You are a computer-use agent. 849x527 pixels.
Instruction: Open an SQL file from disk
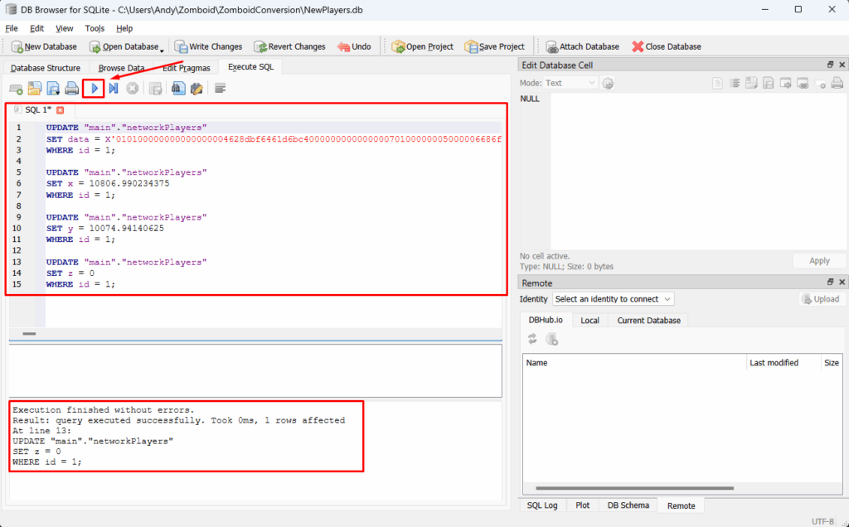(35, 88)
